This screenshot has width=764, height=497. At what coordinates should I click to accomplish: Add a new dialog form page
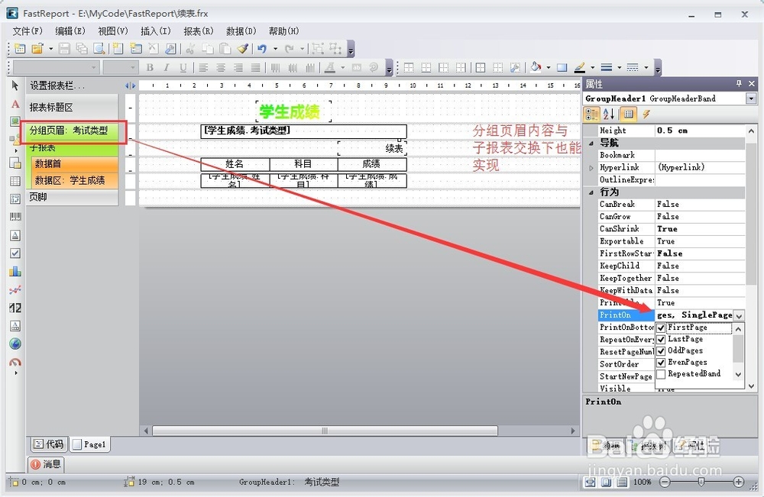[x=136, y=48]
